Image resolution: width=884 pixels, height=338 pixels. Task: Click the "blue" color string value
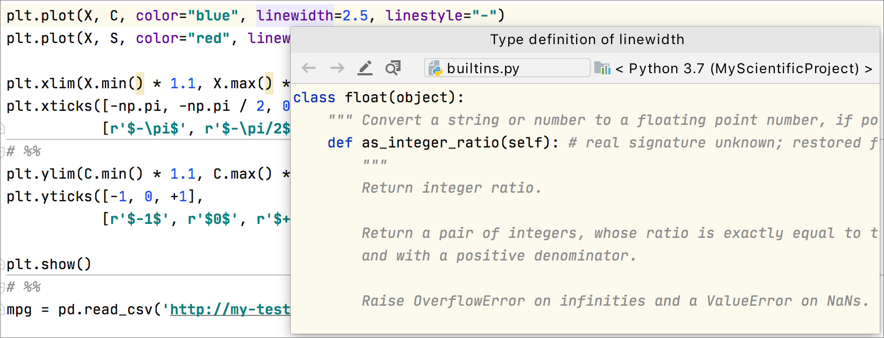point(213,16)
